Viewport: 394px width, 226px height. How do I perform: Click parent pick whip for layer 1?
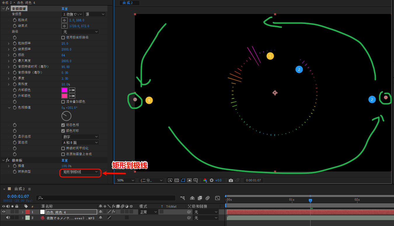(x=189, y=212)
